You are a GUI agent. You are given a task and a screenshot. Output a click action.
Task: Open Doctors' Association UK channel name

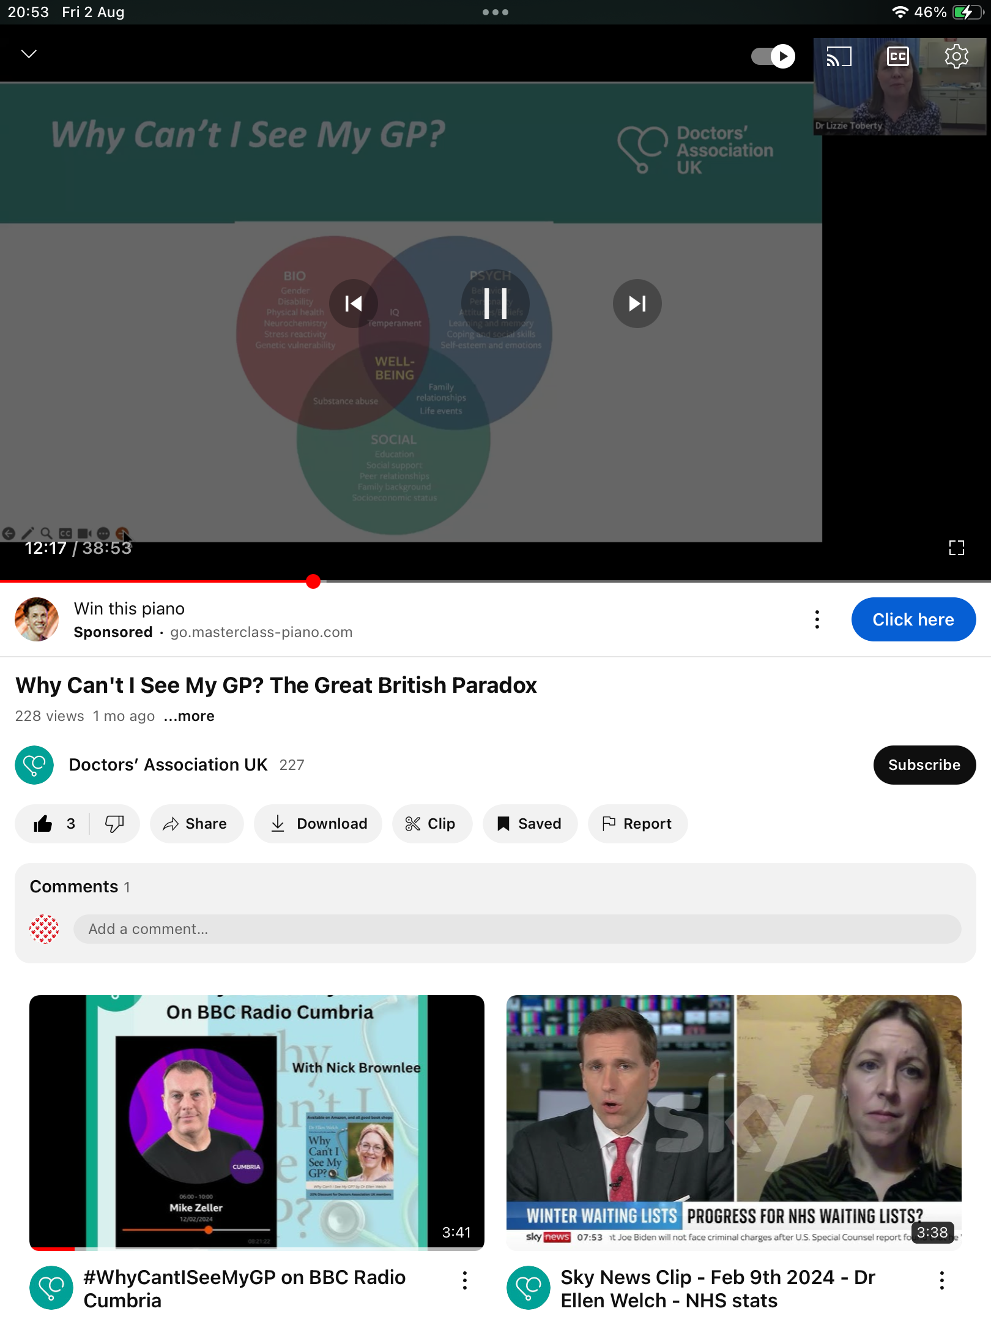click(168, 765)
